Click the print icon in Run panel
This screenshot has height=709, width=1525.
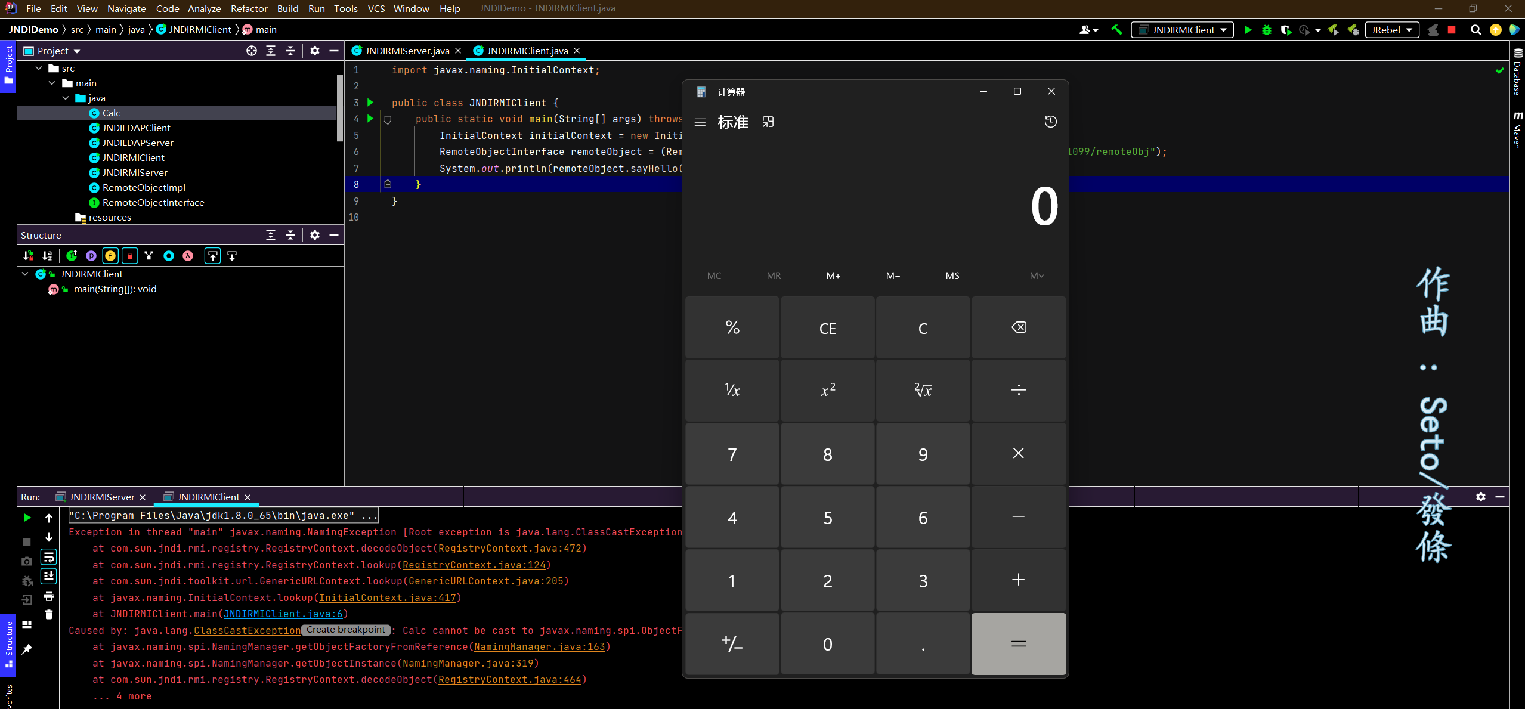point(49,596)
